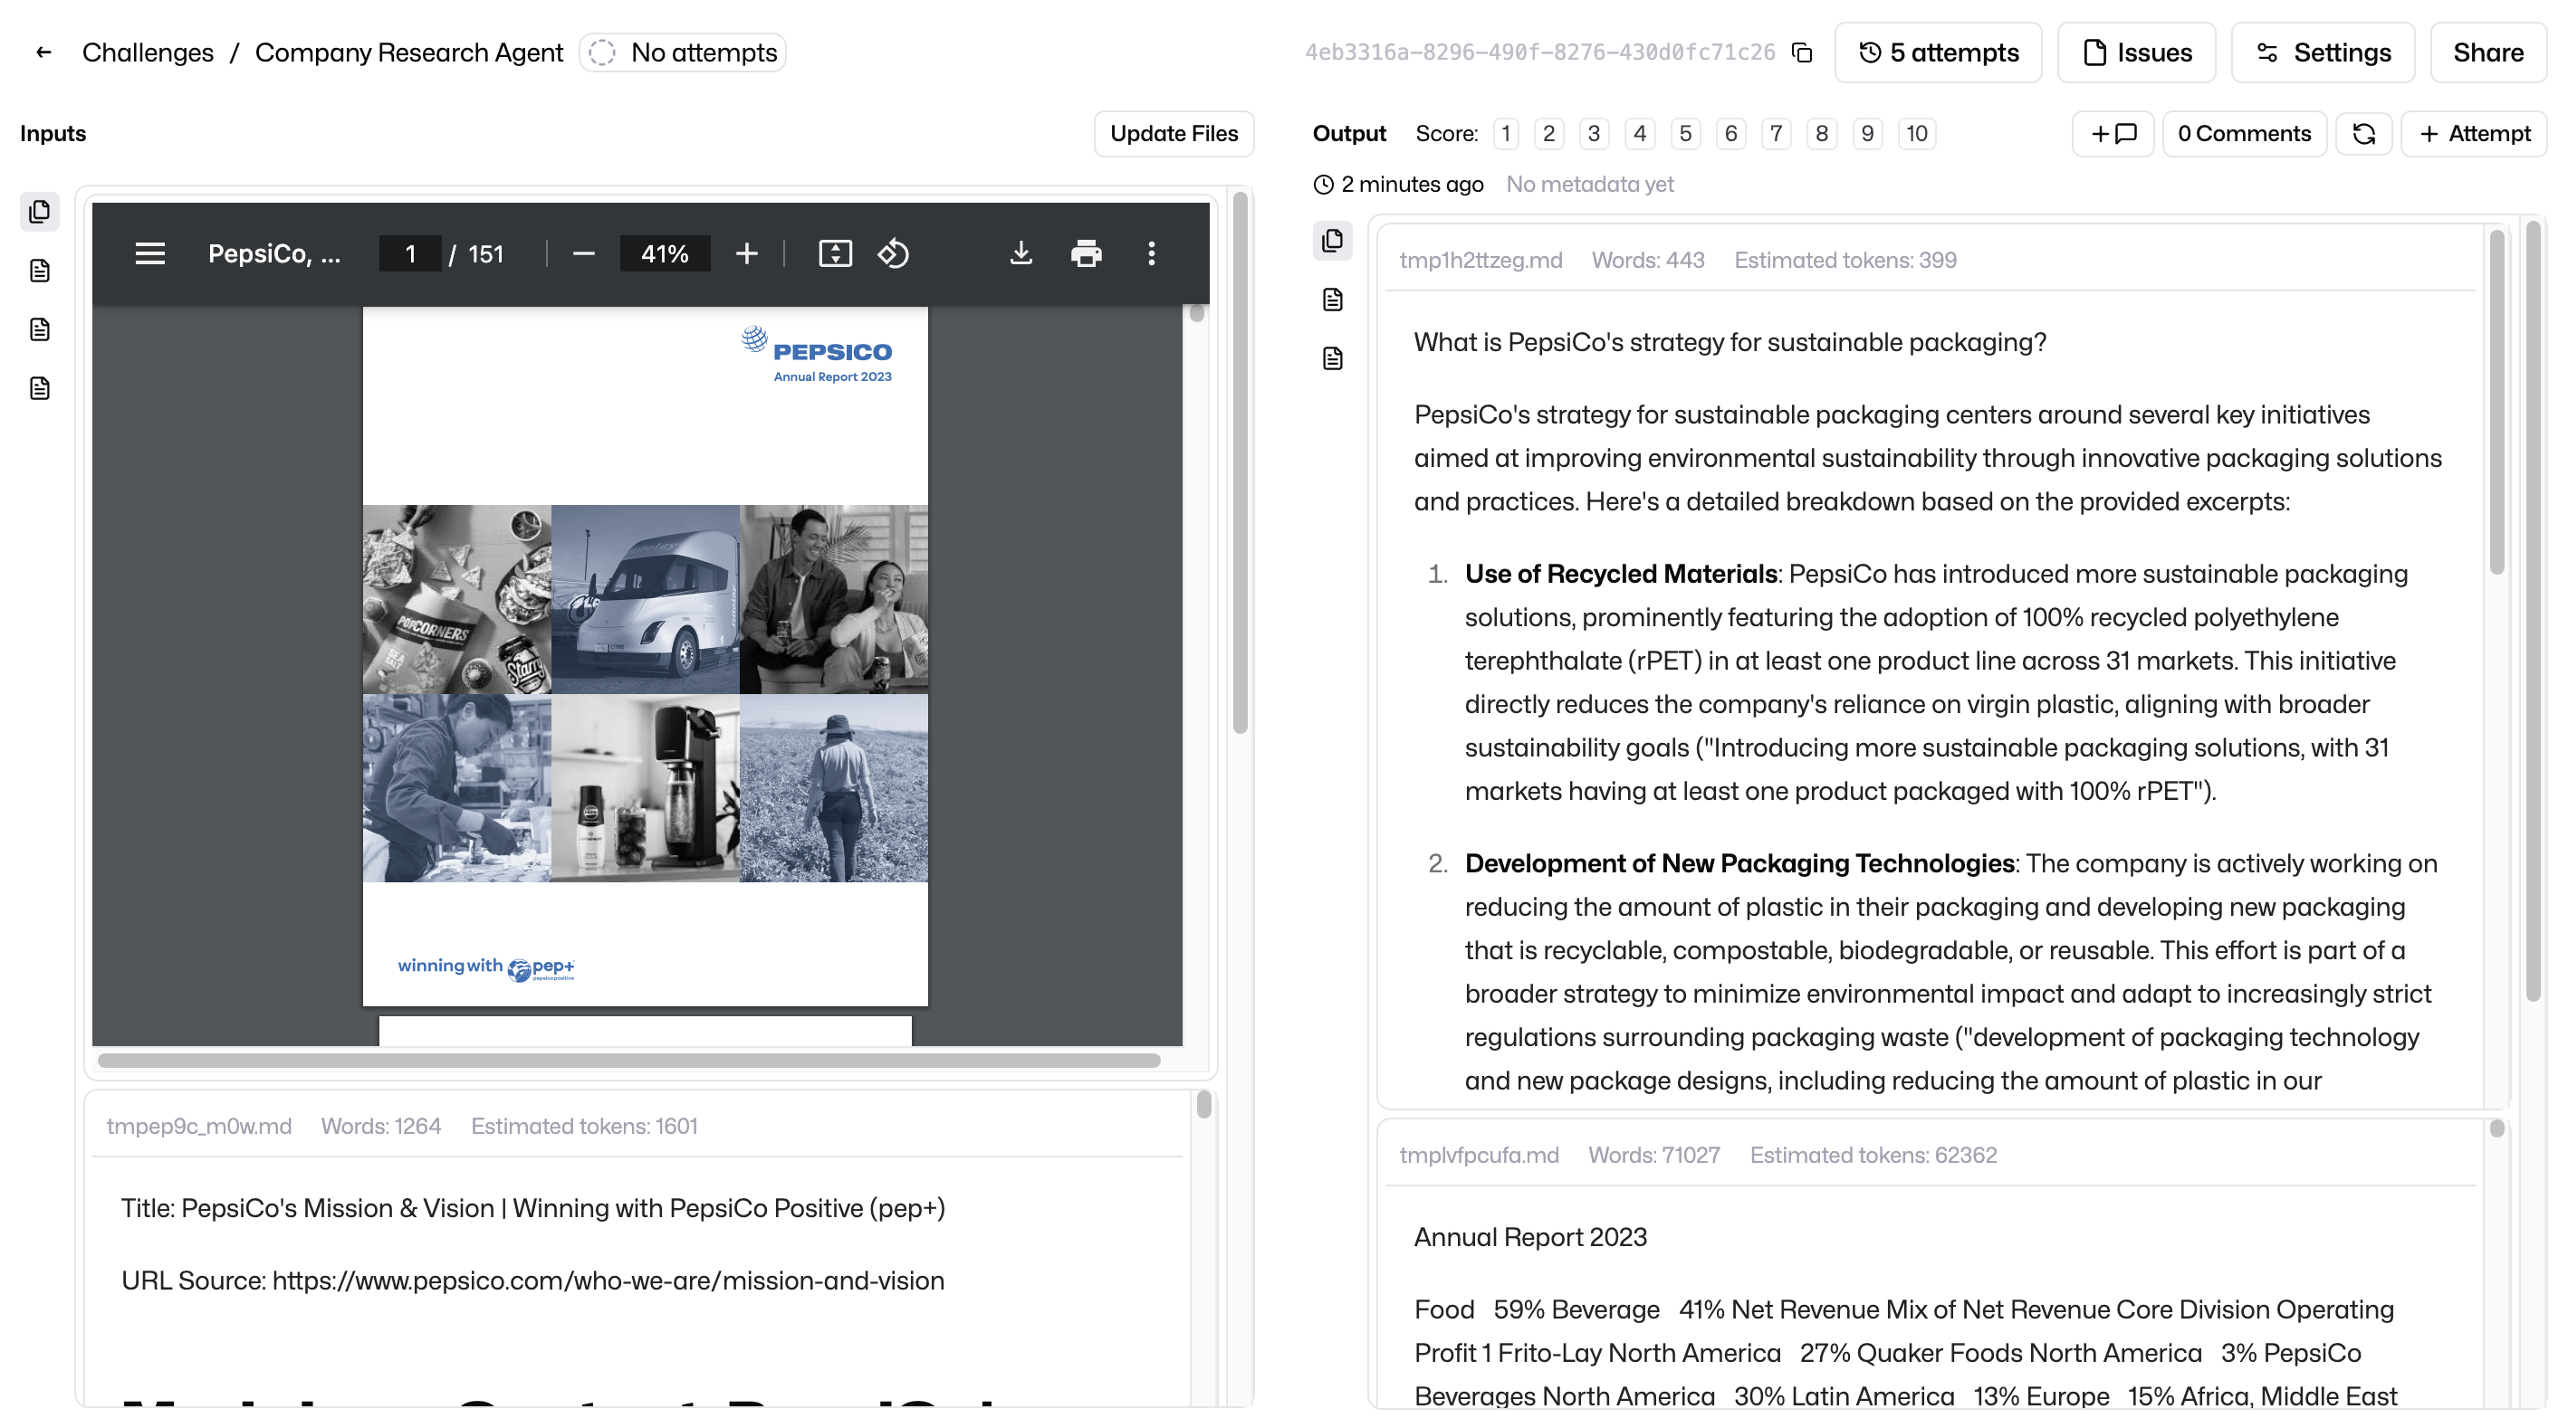This screenshot has height=1428, width=2568.
Task: Click 'Words: 443' label
Action: pos(1648,260)
